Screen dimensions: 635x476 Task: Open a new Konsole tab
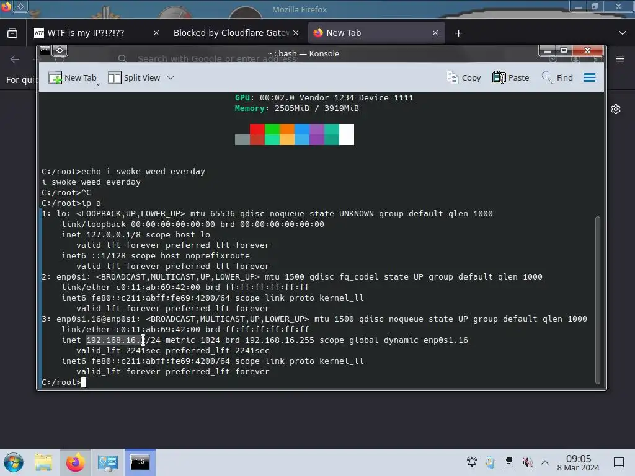point(73,77)
